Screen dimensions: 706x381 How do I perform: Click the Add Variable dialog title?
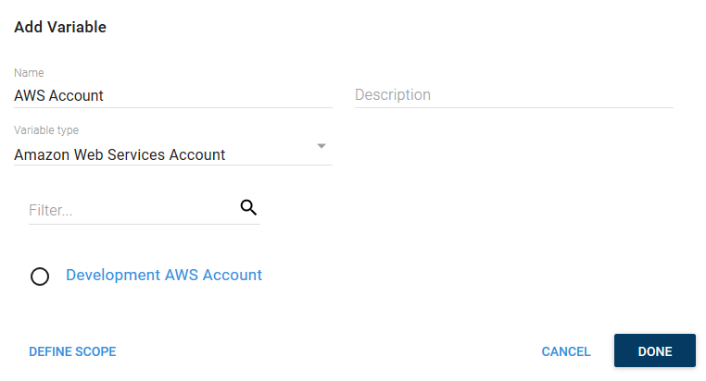click(x=60, y=27)
